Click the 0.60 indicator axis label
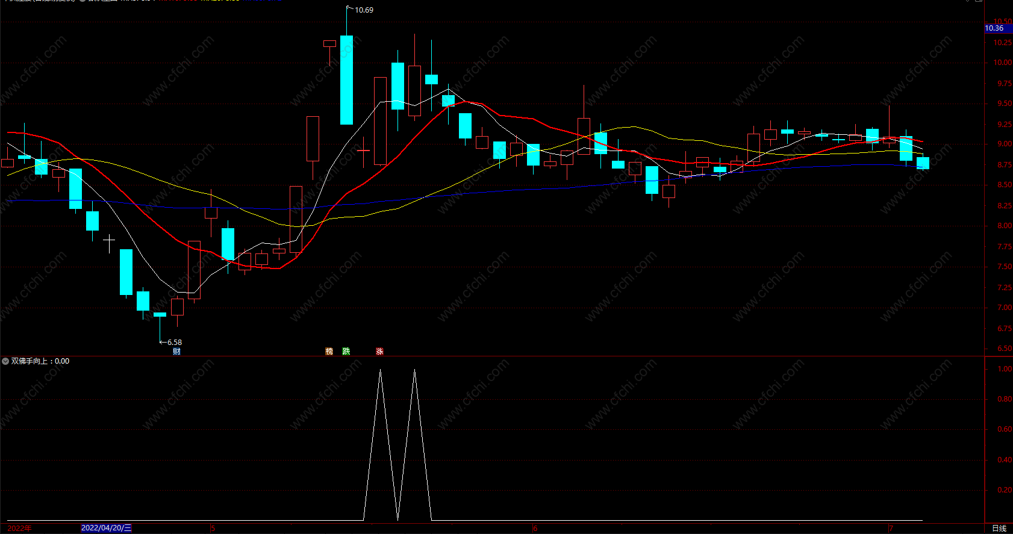The image size is (1013, 534). [x=1005, y=429]
